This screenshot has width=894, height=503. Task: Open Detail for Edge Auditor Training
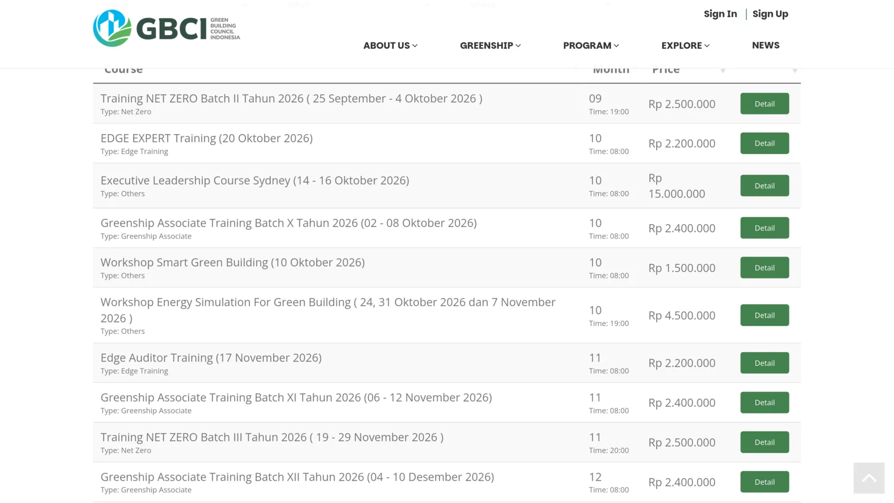(x=764, y=363)
